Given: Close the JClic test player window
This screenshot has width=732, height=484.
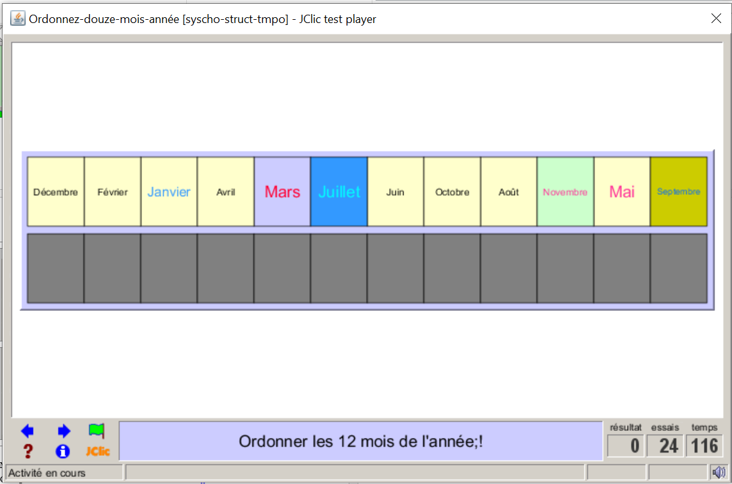Looking at the screenshot, I should click(x=716, y=19).
